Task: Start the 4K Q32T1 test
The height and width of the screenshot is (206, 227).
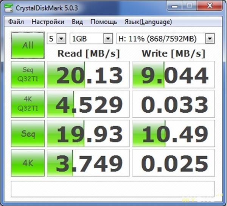Action: pos(28,104)
